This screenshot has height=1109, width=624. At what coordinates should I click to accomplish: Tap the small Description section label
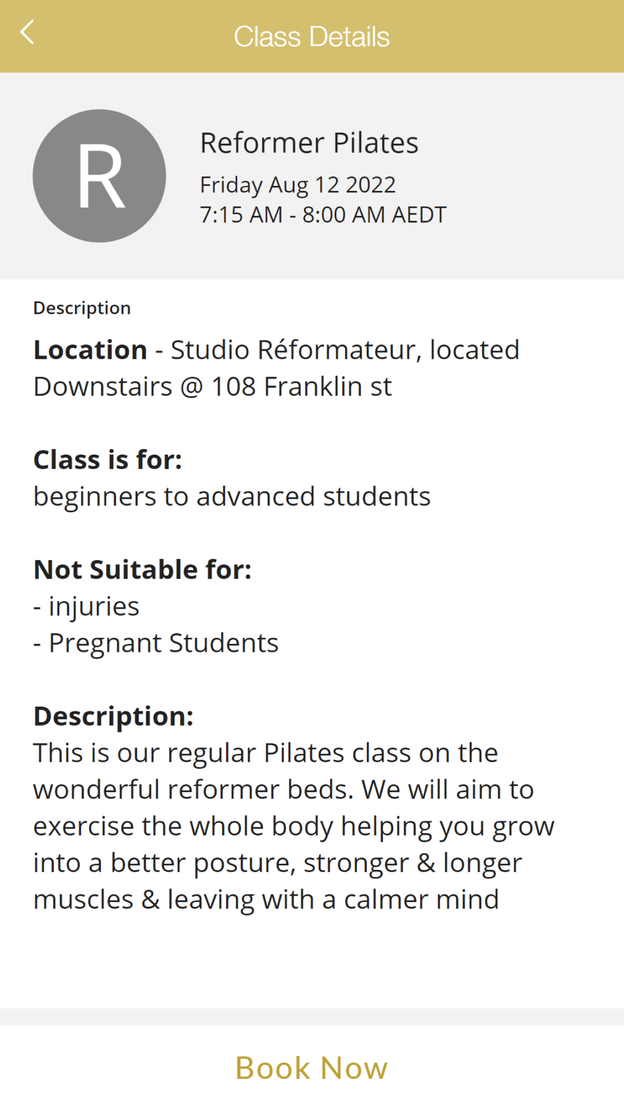pos(82,308)
